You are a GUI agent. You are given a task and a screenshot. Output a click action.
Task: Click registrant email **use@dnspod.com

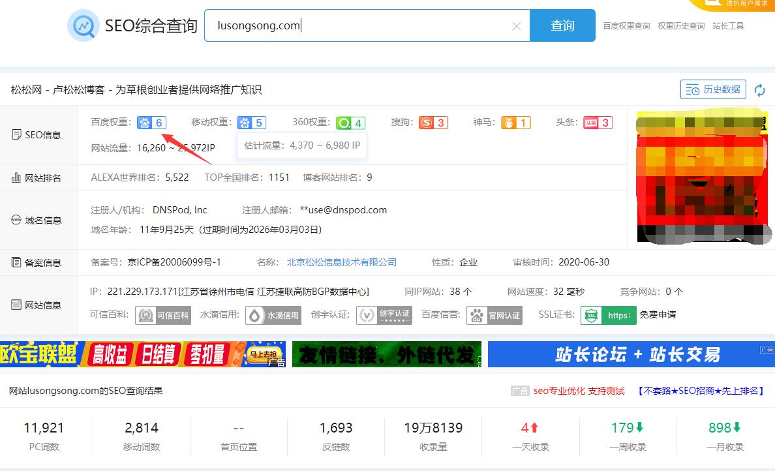tap(344, 210)
